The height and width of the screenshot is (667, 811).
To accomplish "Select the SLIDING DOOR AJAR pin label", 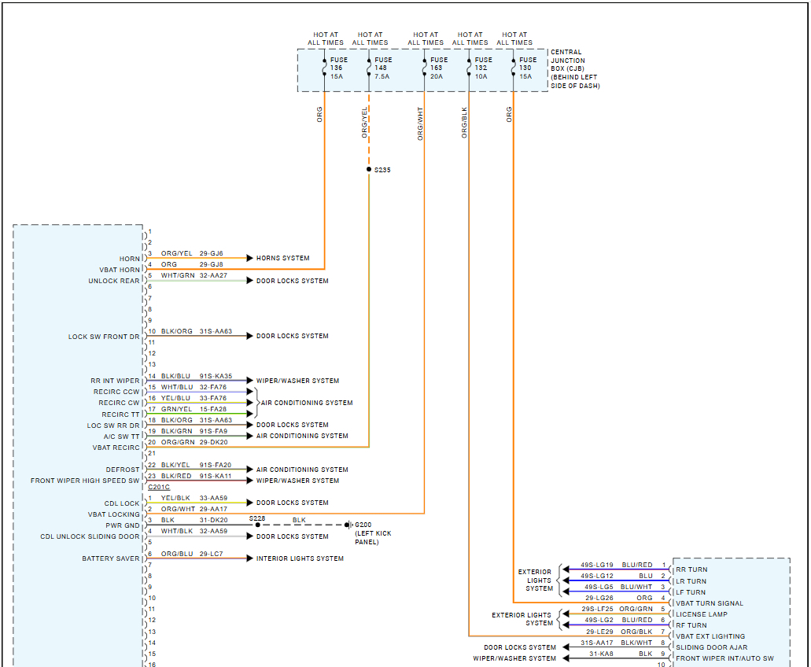I will point(712,647).
